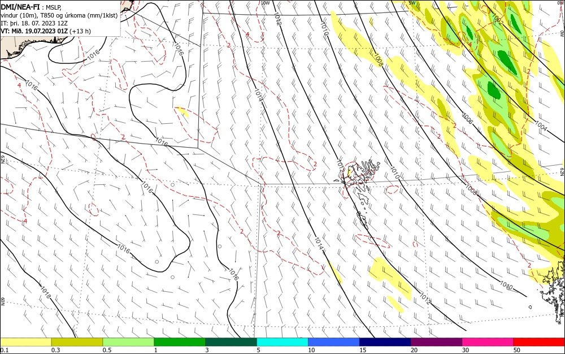
Task: Click the 'MSLP,' header text
Action: click(54, 7)
